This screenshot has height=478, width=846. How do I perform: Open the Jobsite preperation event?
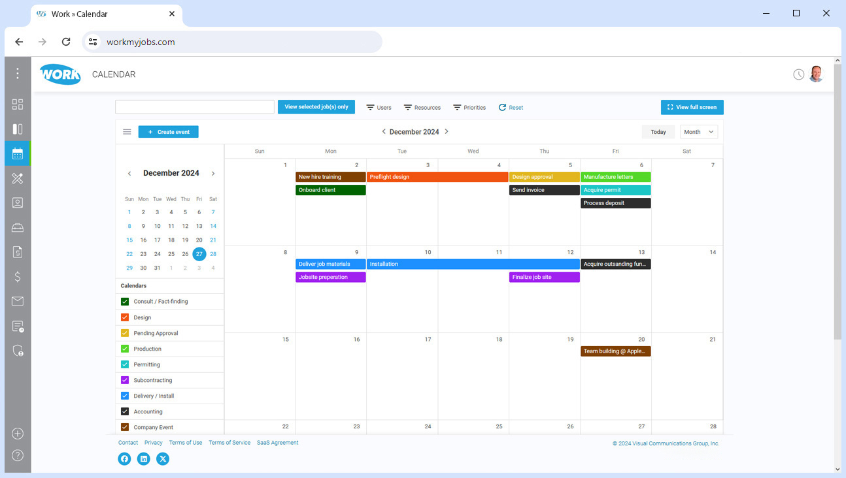[x=331, y=277]
